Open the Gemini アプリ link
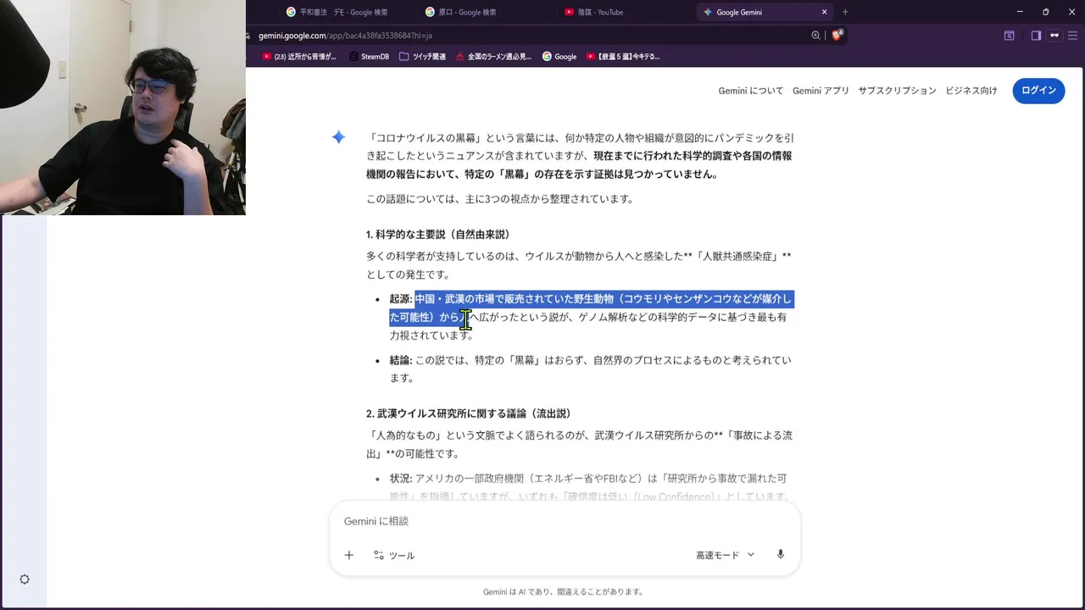The height and width of the screenshot is (610, 1085). tap(821, 91)
